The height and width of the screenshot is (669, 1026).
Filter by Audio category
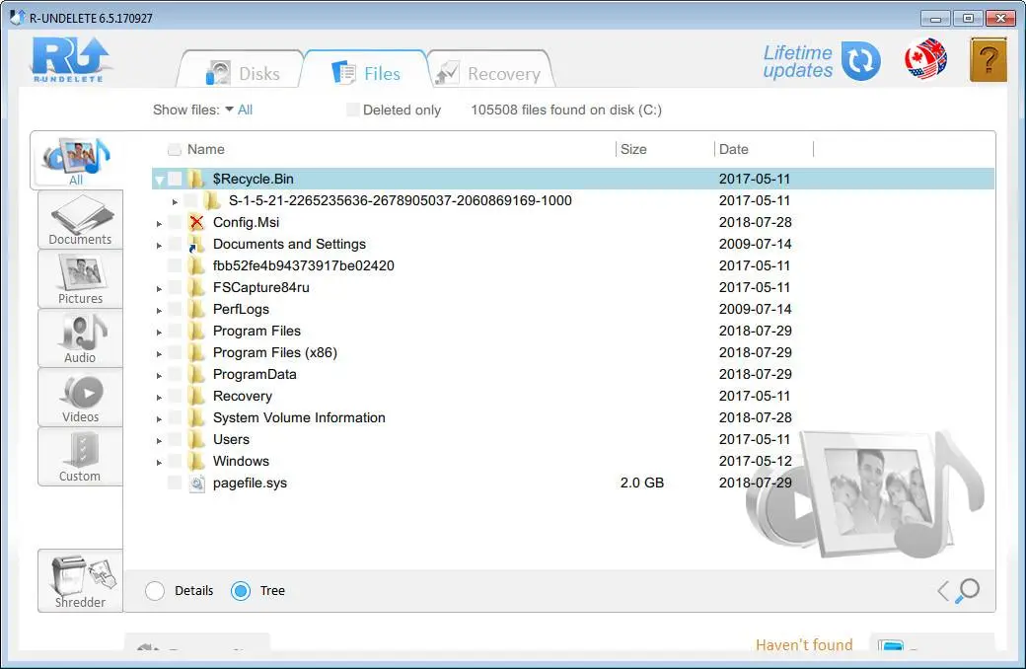81,338
